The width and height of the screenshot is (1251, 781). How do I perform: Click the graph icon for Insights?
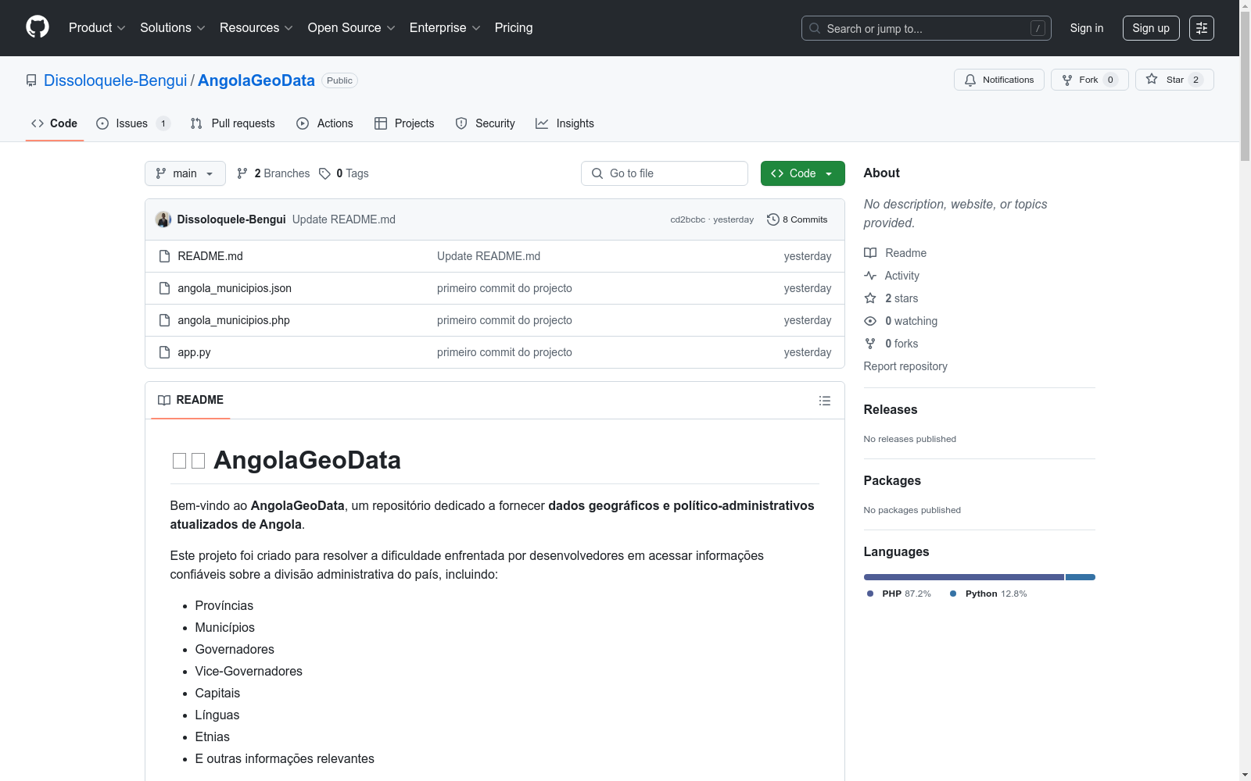point(542,123)
